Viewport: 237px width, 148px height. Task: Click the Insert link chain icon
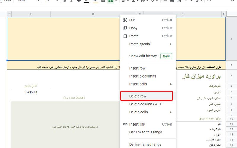point(125,124)
